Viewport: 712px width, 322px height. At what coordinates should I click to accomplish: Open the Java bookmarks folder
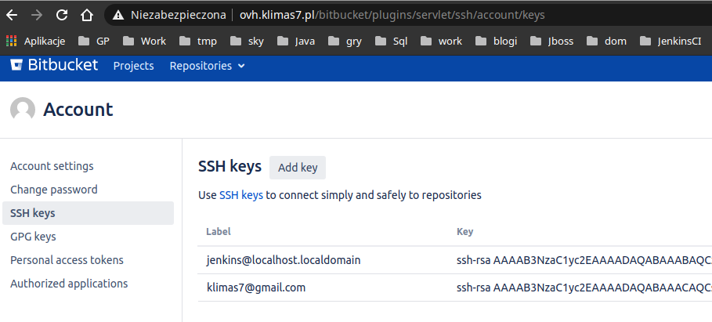(295, 42)
